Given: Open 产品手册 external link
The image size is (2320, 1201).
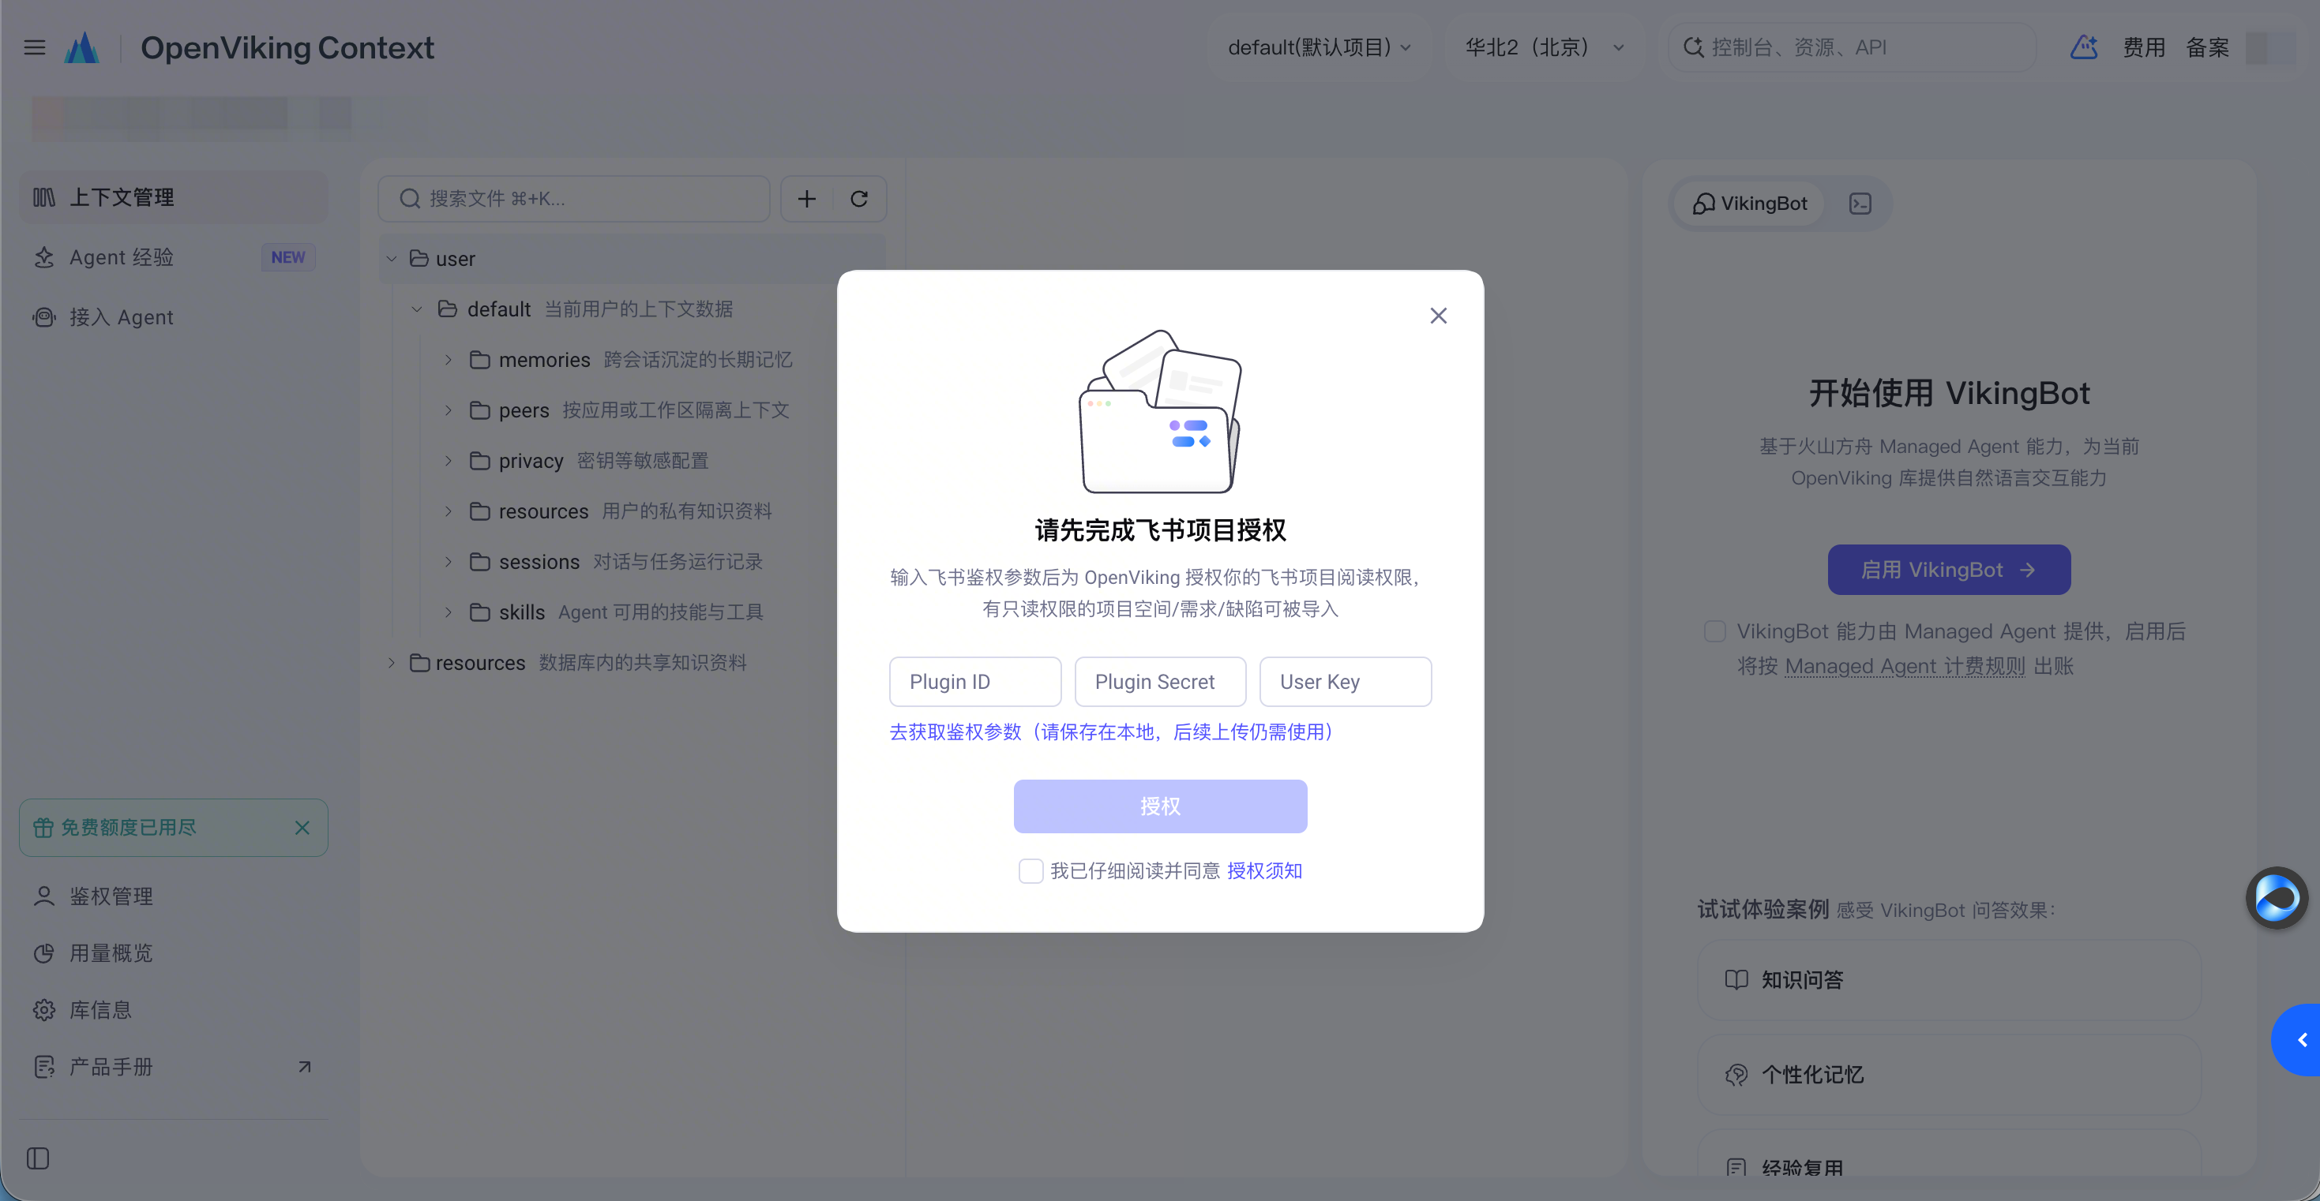Looking at the screenshot, I should [174, 1067].
